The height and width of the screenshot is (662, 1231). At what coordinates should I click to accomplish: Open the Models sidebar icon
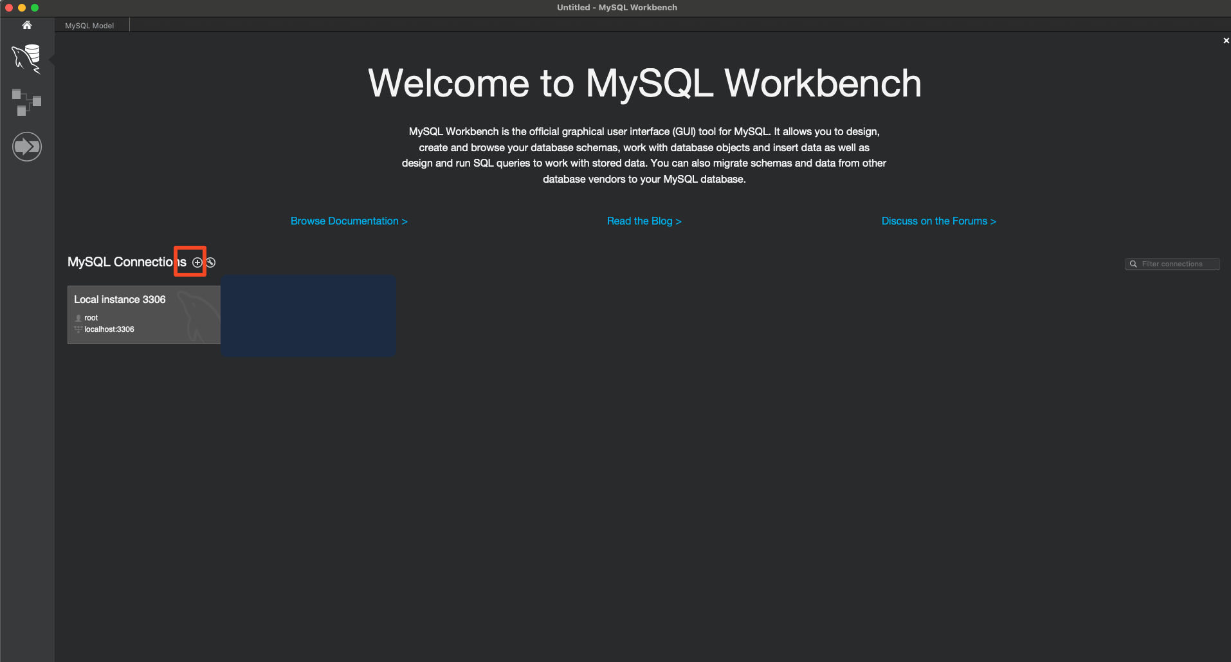click(26, 102)
